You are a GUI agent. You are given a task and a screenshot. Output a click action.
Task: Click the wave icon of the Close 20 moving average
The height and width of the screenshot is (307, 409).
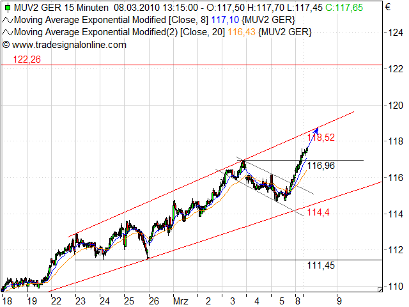pos(7,32)
